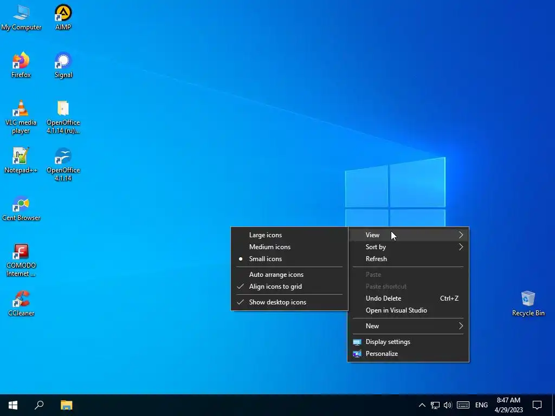Open Personalize from context menu
Viewport: 555px width, 416px height.
point(408,354)
